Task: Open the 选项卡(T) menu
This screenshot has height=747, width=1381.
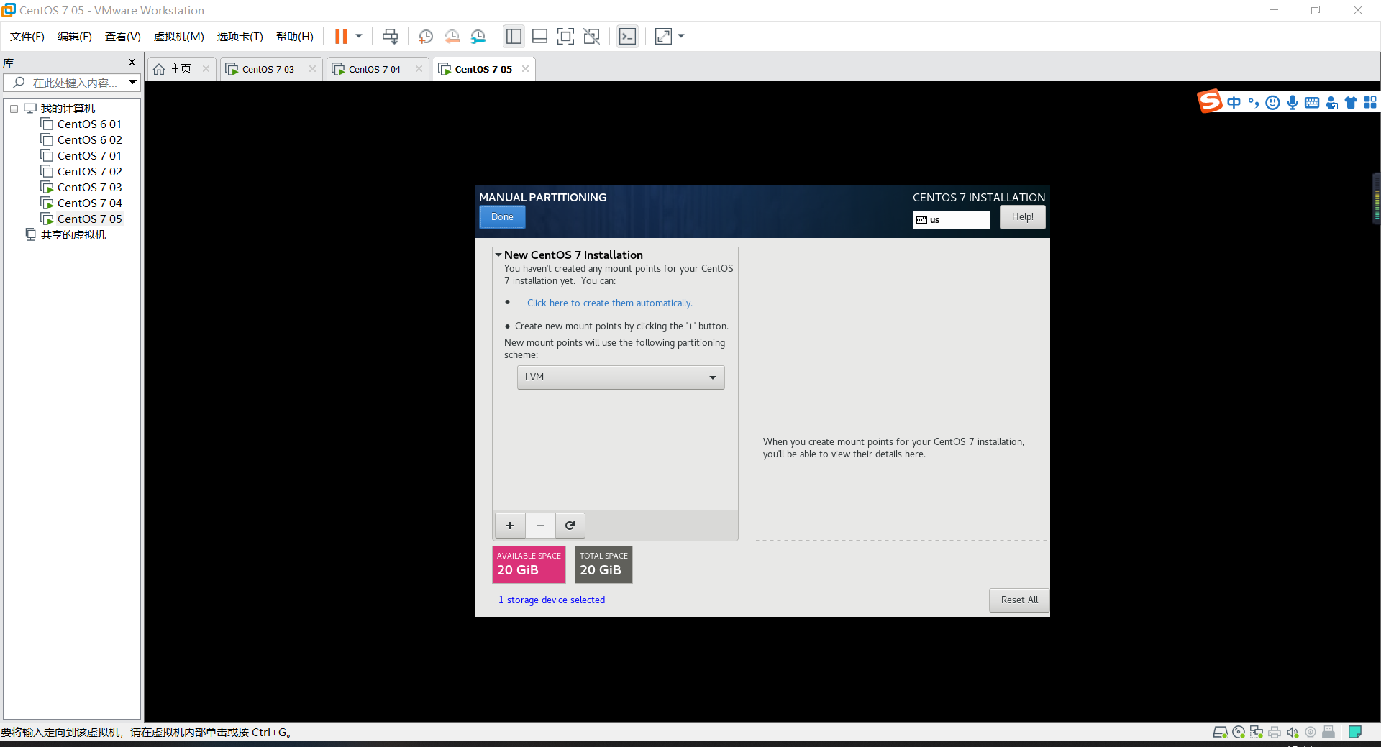Action: (x=240, y=37)
